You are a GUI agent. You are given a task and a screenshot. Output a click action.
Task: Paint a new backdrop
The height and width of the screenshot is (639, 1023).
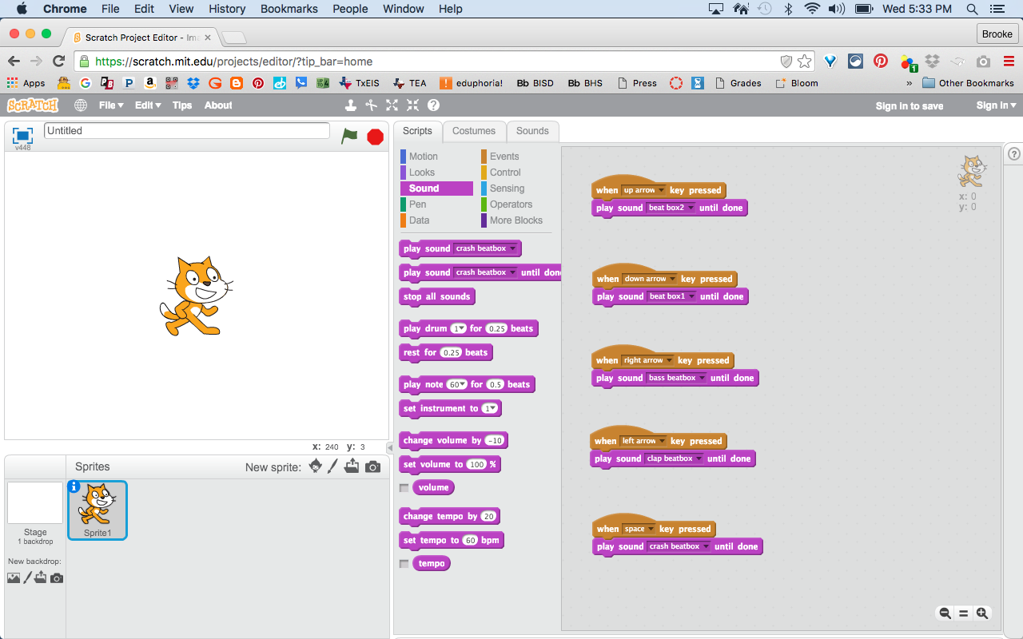[27, 577]
